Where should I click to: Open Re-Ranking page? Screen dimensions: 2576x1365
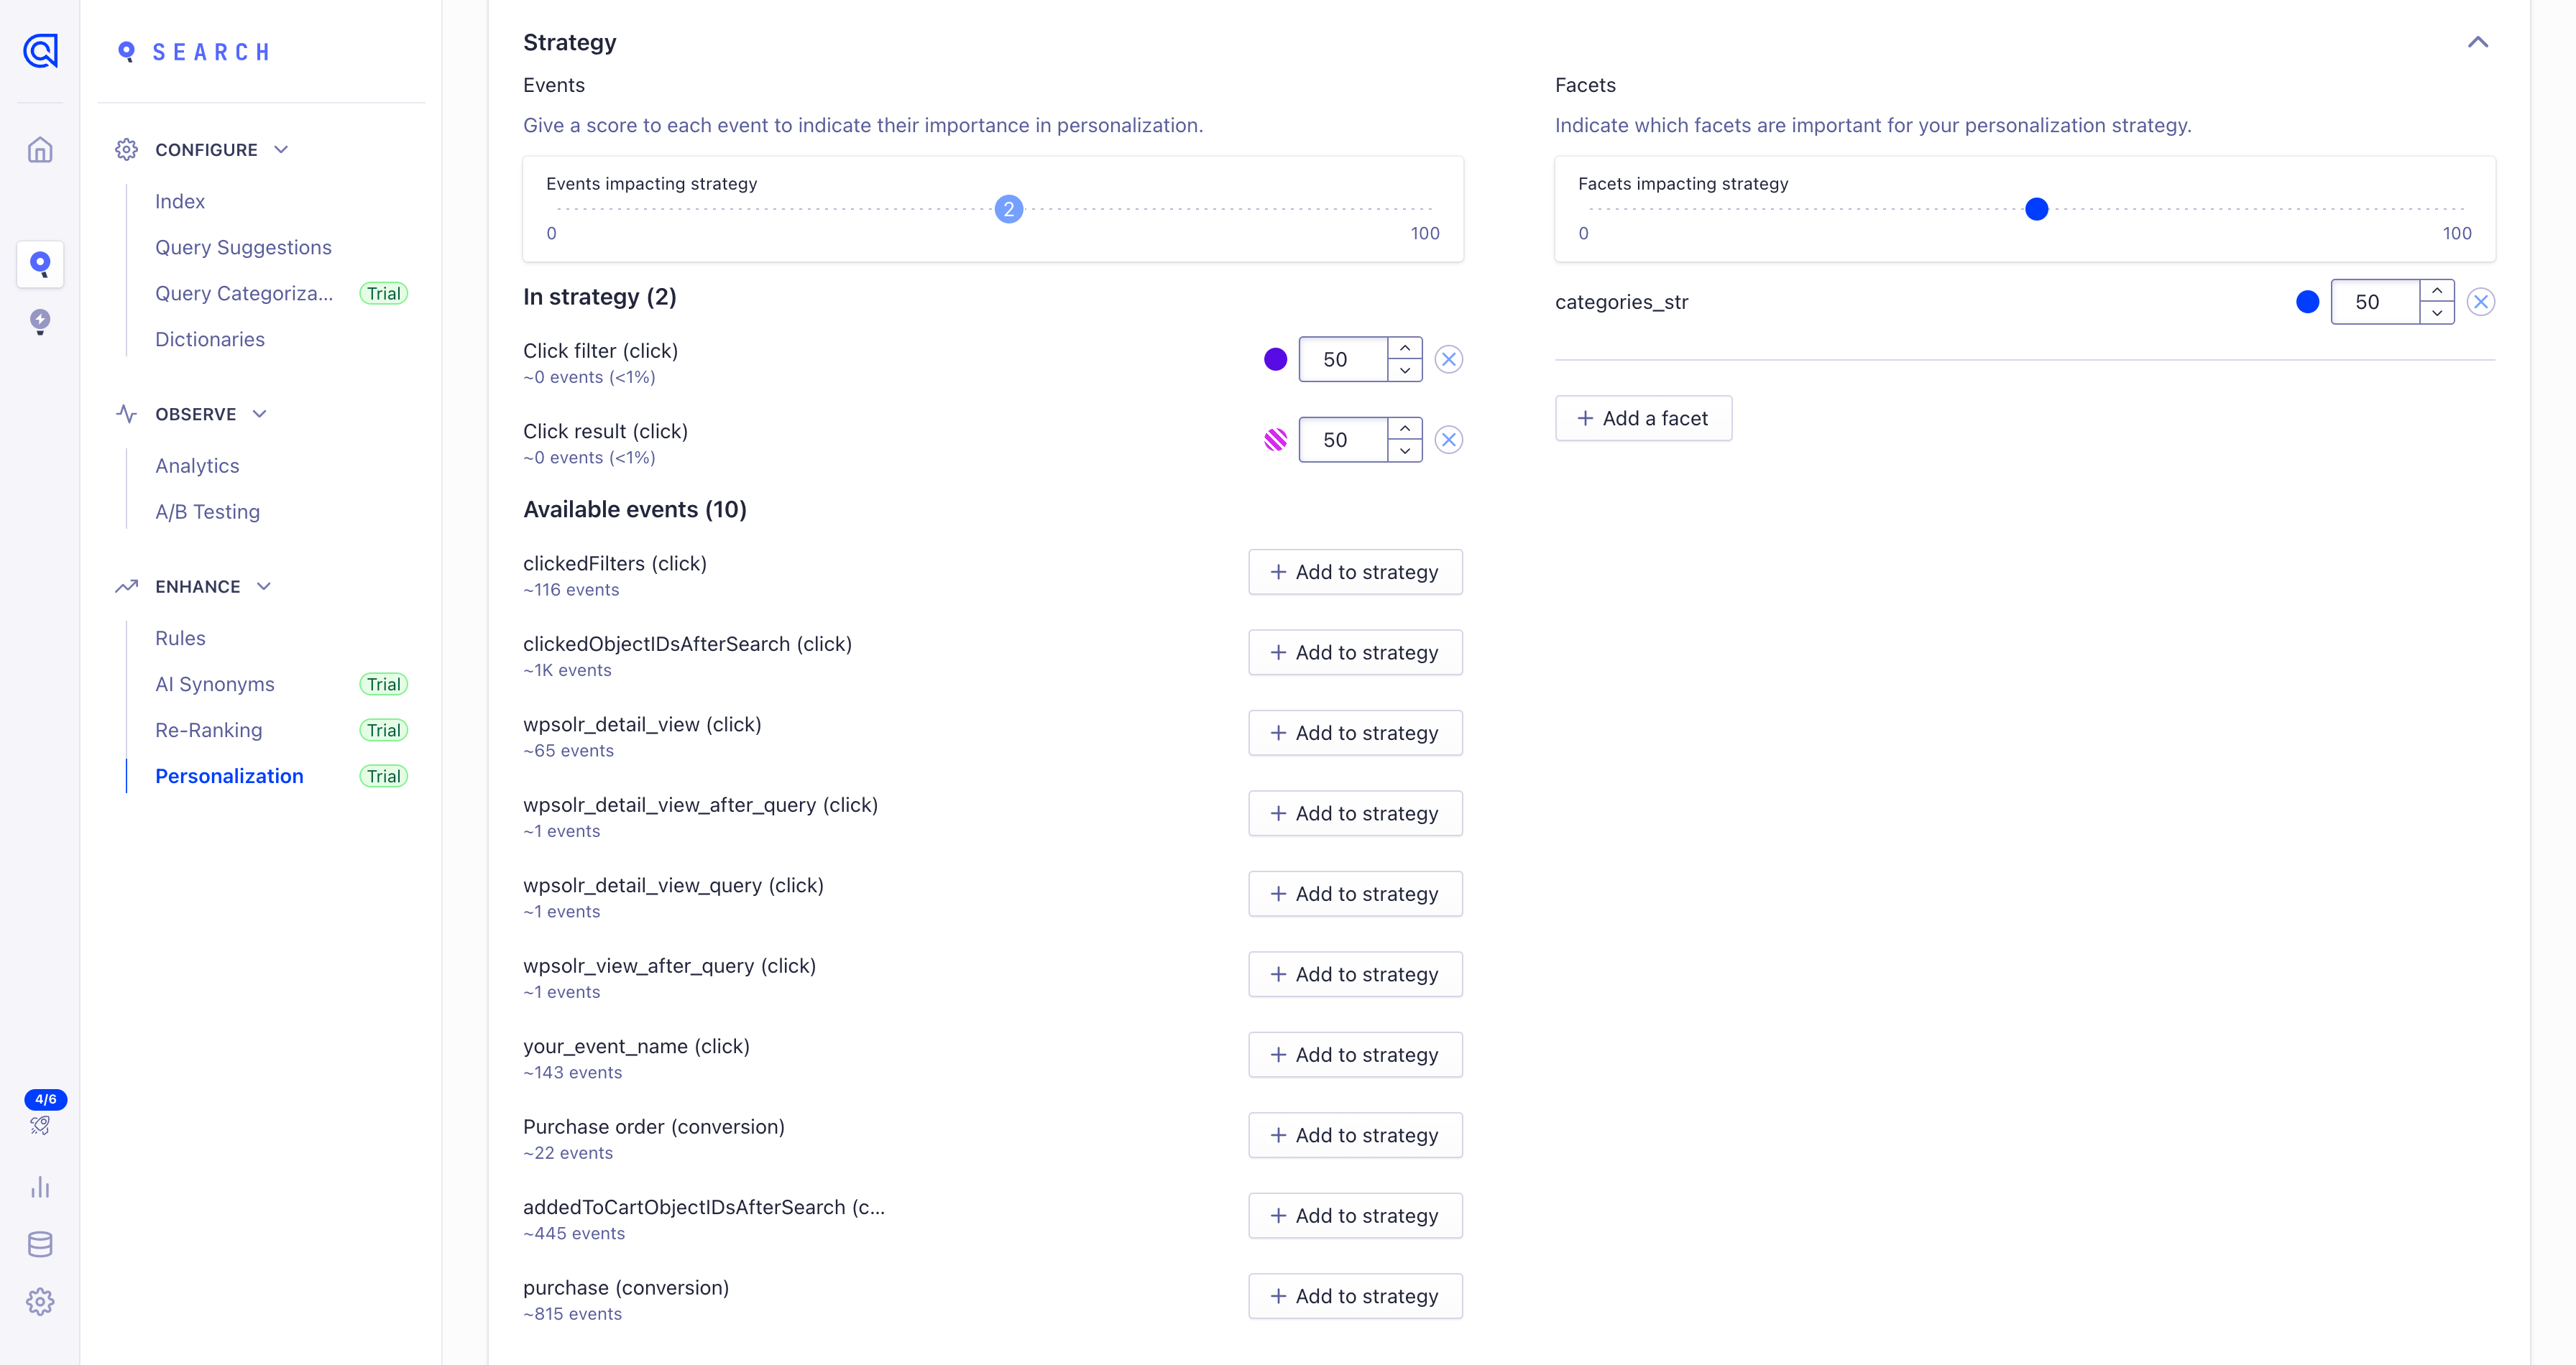(209, 731)
